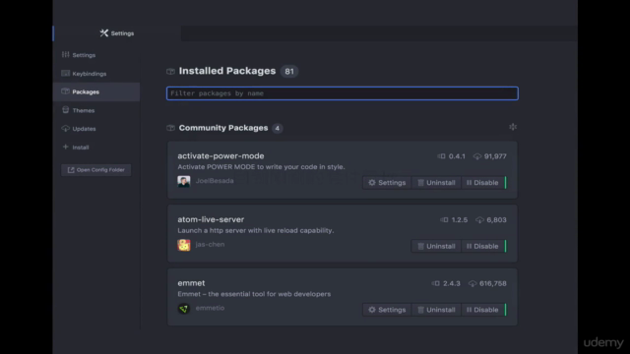Click the installed packages count badge 81
The height and width of the screenshot is (354, 630).
289,72
